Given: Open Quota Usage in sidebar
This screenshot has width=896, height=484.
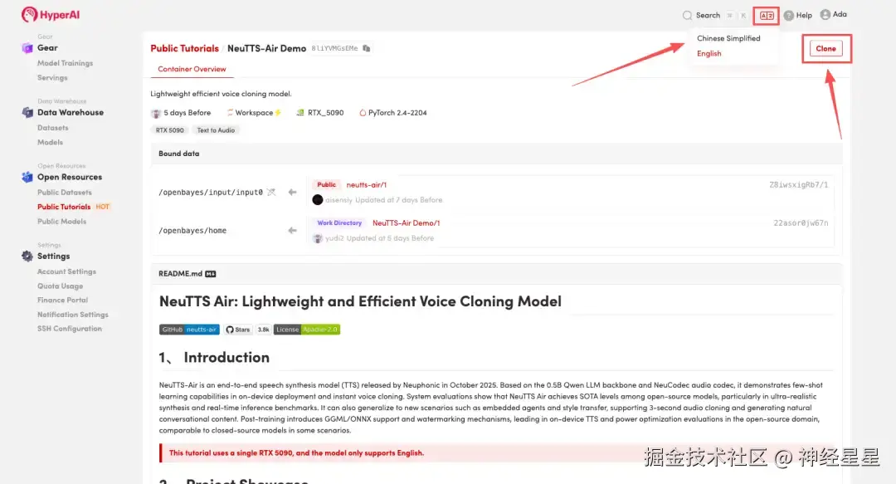Looking at the screenshot, I should pos(60,286).
